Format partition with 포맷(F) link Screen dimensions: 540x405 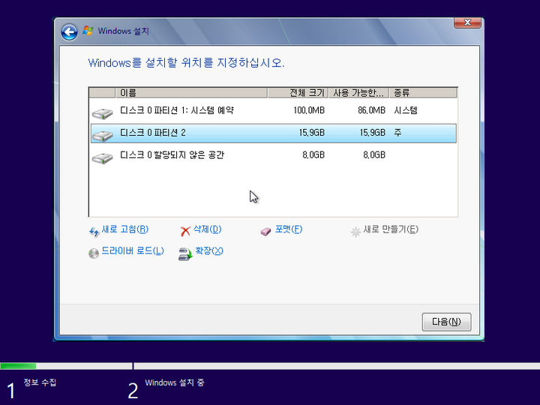pyautogui.click(x=289, y=229)
